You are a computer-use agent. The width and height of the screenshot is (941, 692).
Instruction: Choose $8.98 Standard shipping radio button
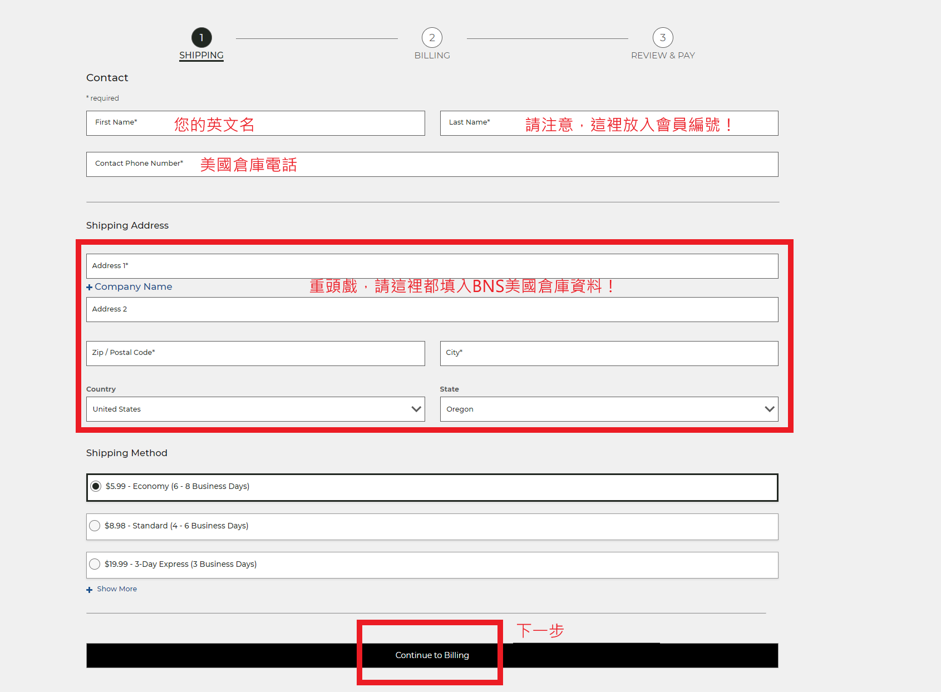click(95, 526)
